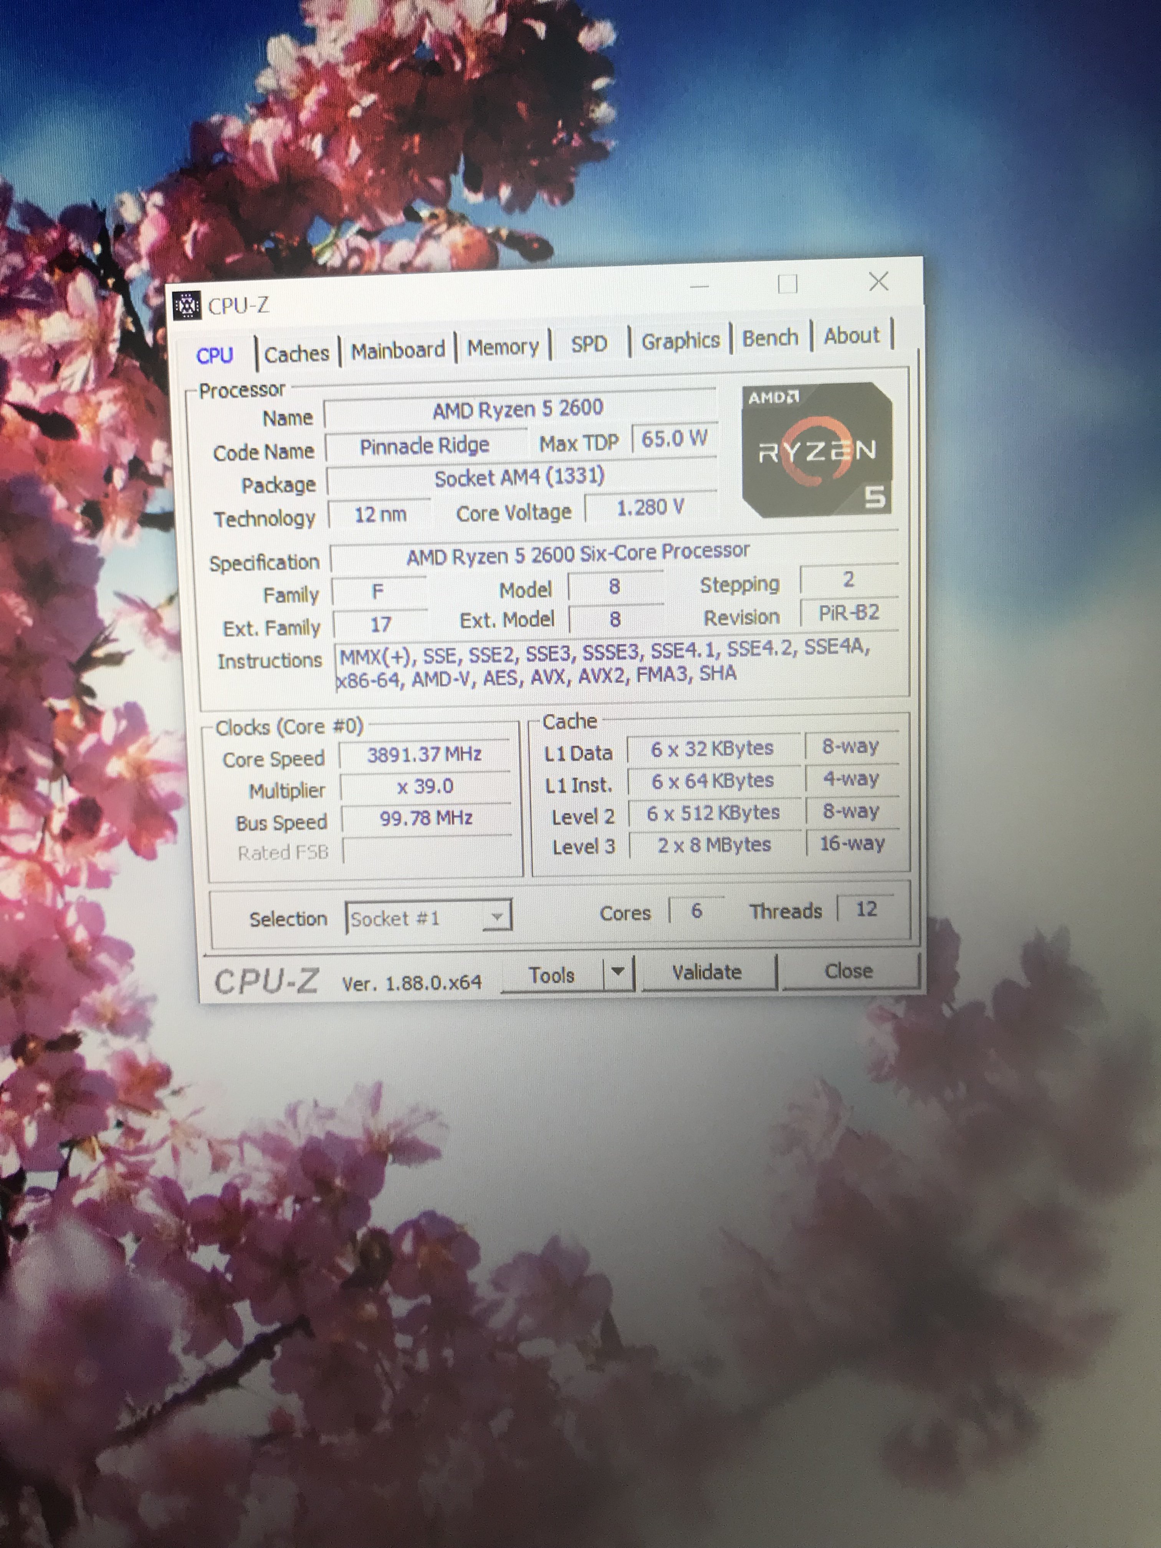This screenshot has height=1548, width=1161.
Task: Switch to the Caches tab
Action: pos(297,354)
